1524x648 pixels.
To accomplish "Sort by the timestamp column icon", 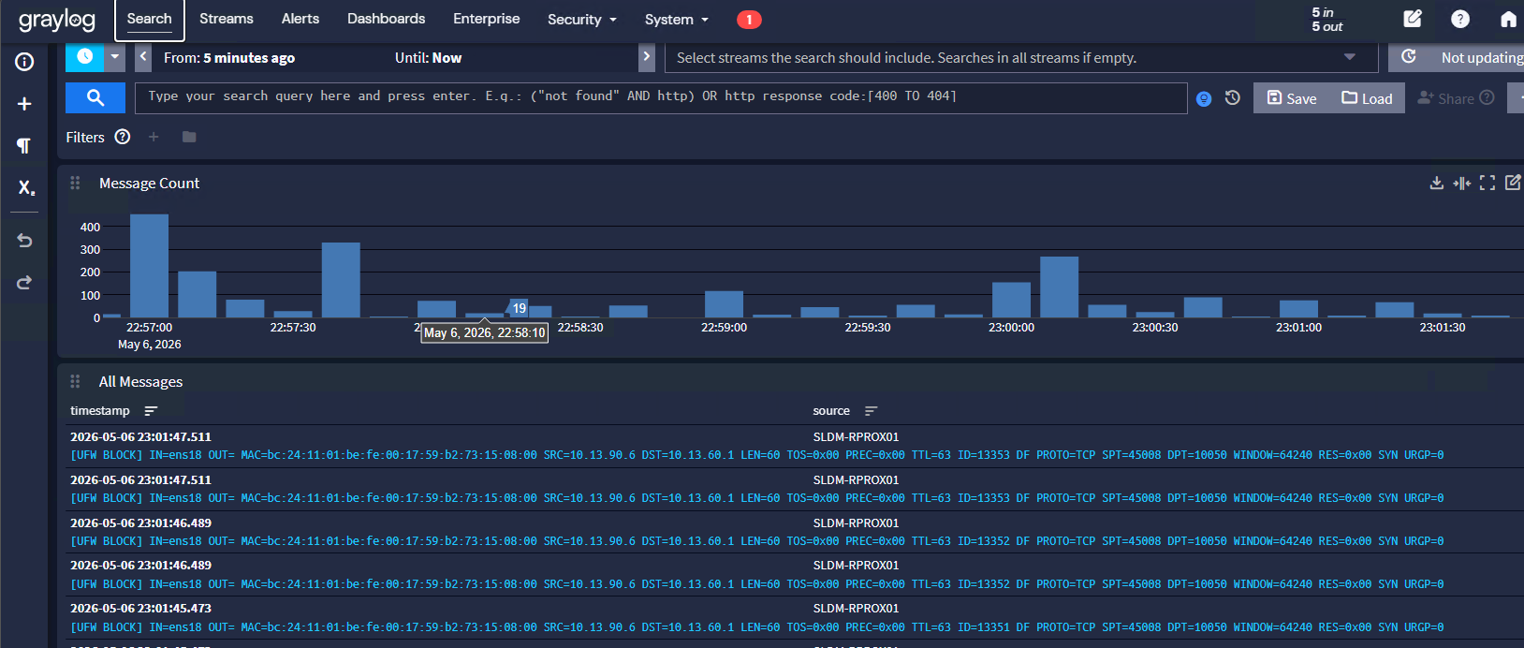I will [x=151, y=411].
